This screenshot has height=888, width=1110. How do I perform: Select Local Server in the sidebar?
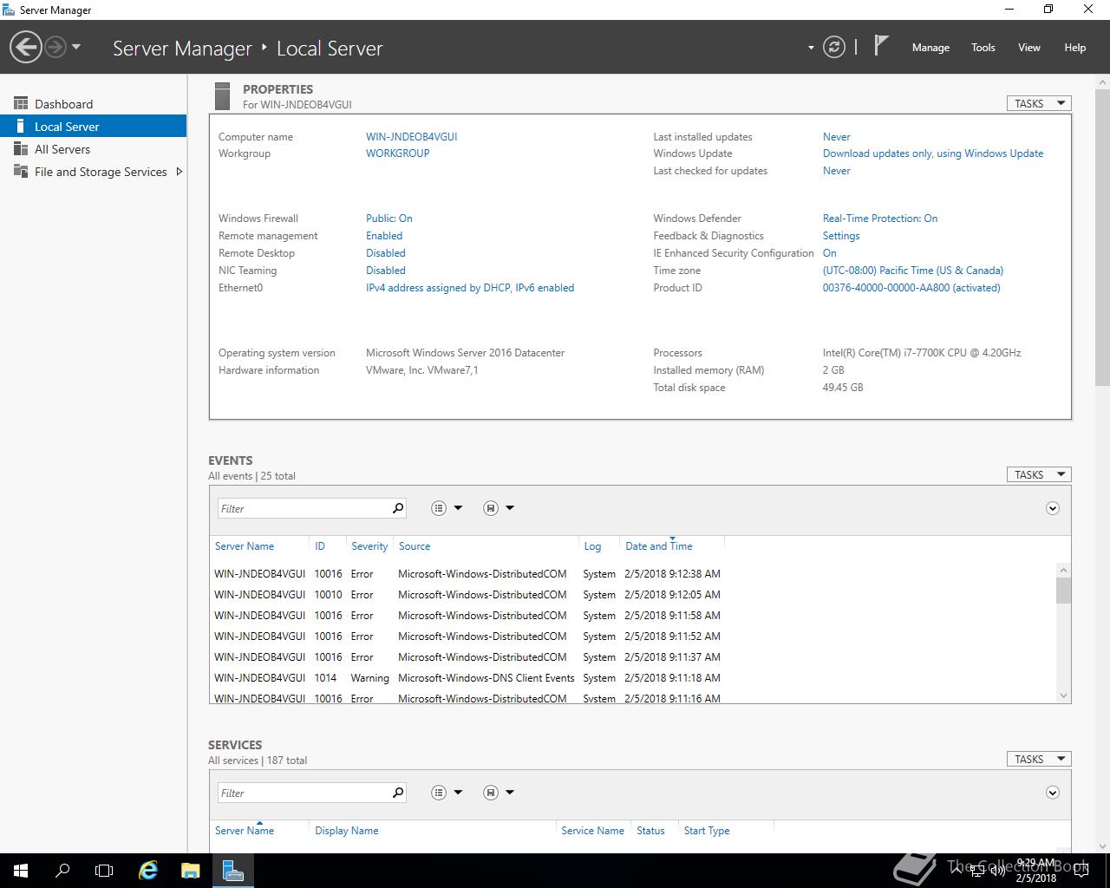(x=94, y=127)
